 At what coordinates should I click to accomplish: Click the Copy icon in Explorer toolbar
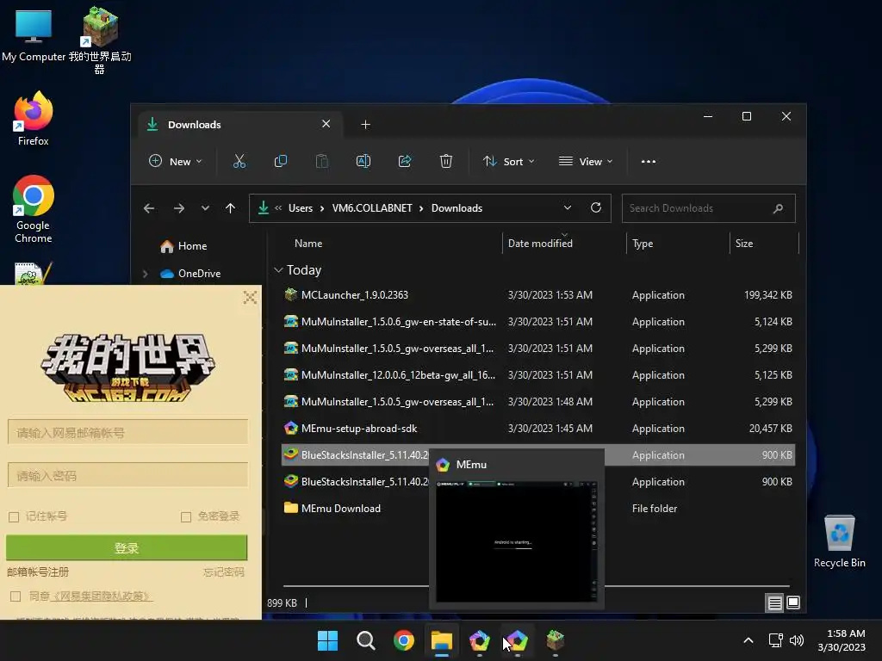[280, 161]
